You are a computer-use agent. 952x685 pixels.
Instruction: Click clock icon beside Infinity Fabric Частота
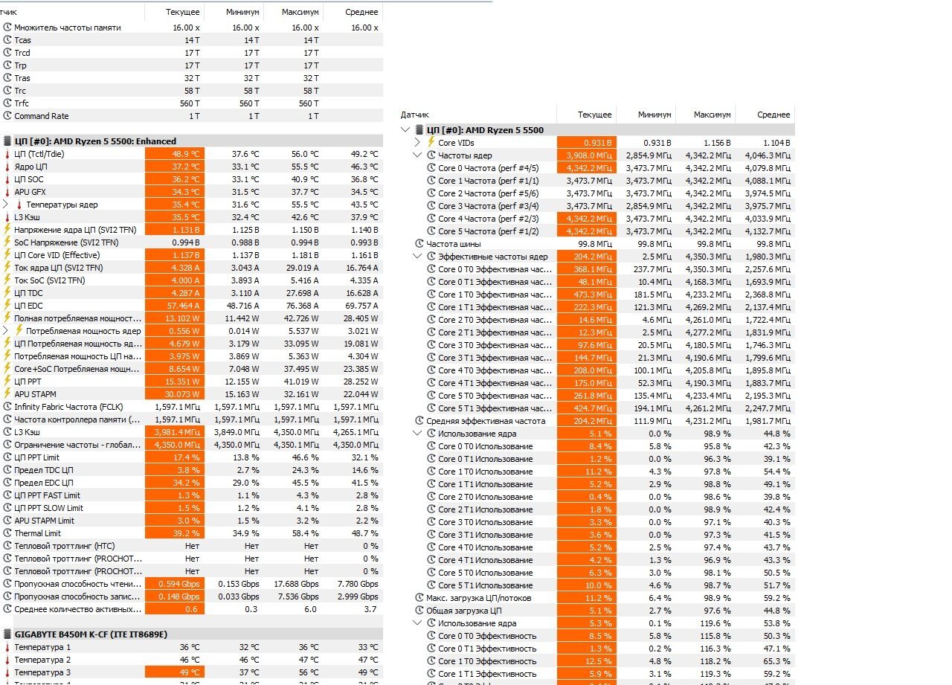click(7, 407)
